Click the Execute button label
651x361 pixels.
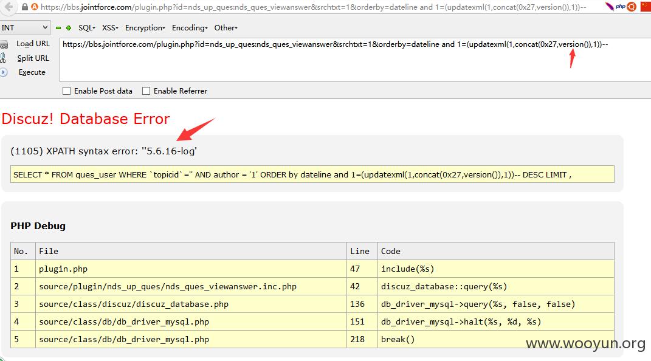[32, 72]
